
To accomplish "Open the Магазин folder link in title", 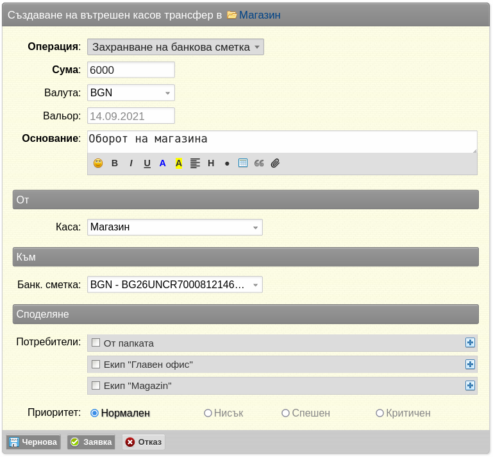I will point(260,15).
